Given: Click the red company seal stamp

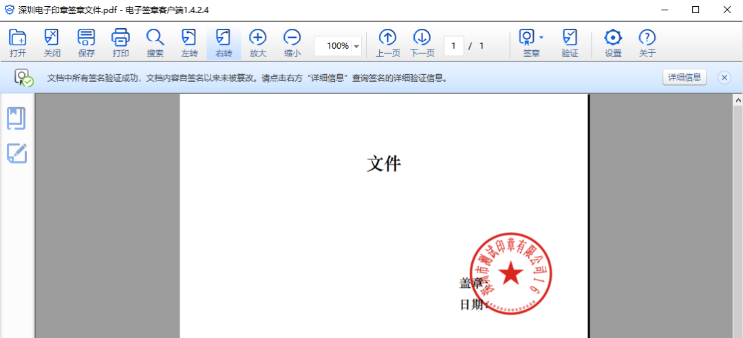Looking at the screenshot, I should coord(510,274).
